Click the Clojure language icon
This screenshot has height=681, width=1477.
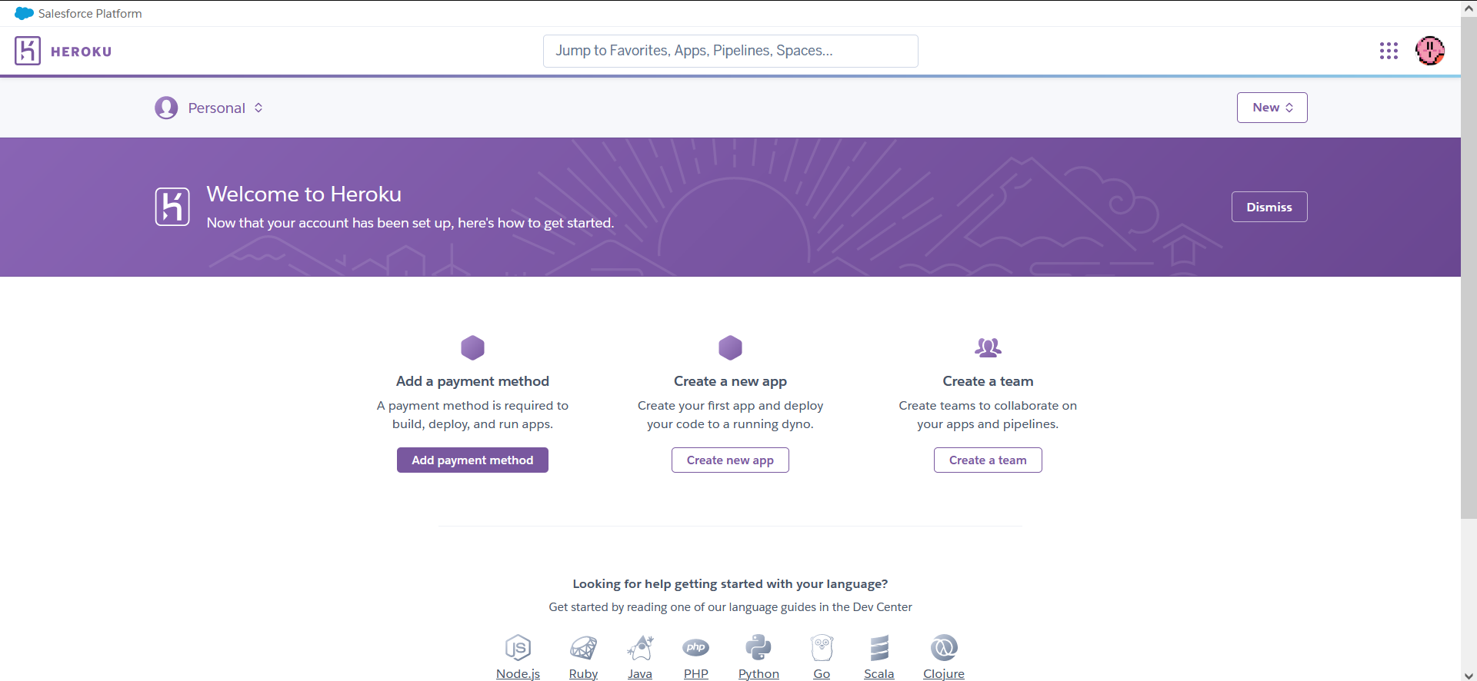coord(944,648)
